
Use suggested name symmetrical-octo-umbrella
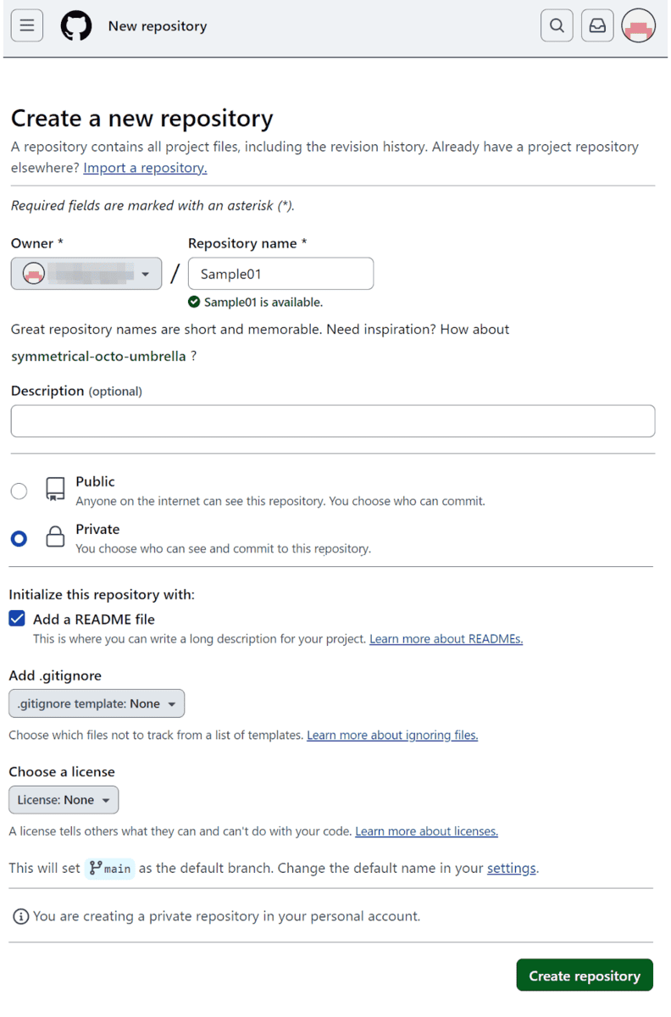[98, 356]
